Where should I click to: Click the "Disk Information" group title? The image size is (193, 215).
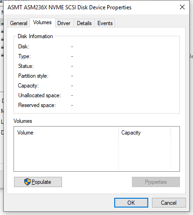pos(35,36)
